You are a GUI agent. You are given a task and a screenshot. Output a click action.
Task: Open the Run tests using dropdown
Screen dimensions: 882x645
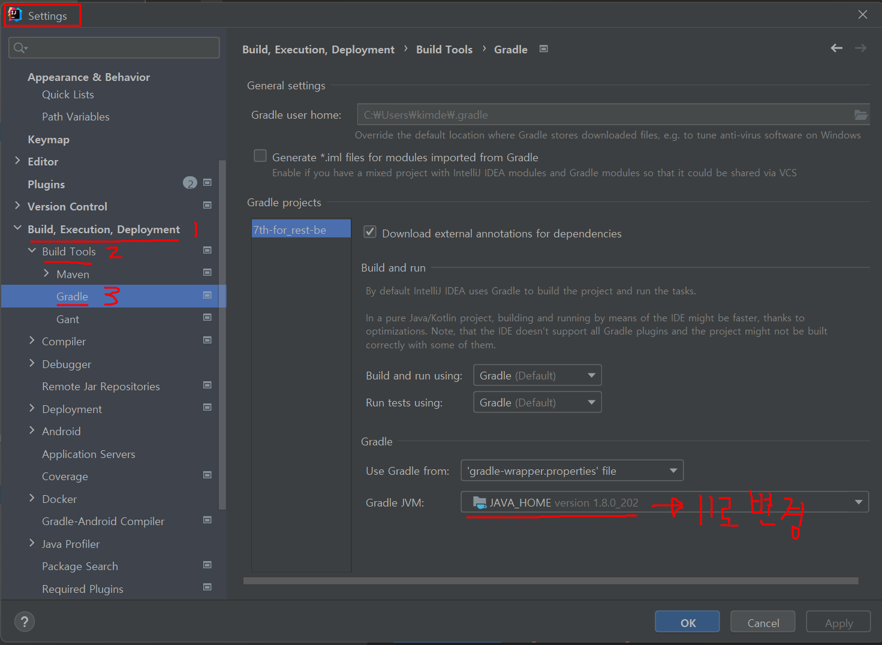[537, 402]
